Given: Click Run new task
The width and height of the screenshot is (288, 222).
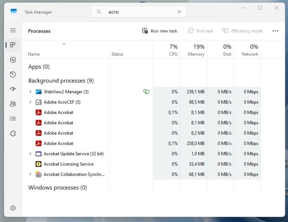Looking at the screenshot, I should [160, 31].
